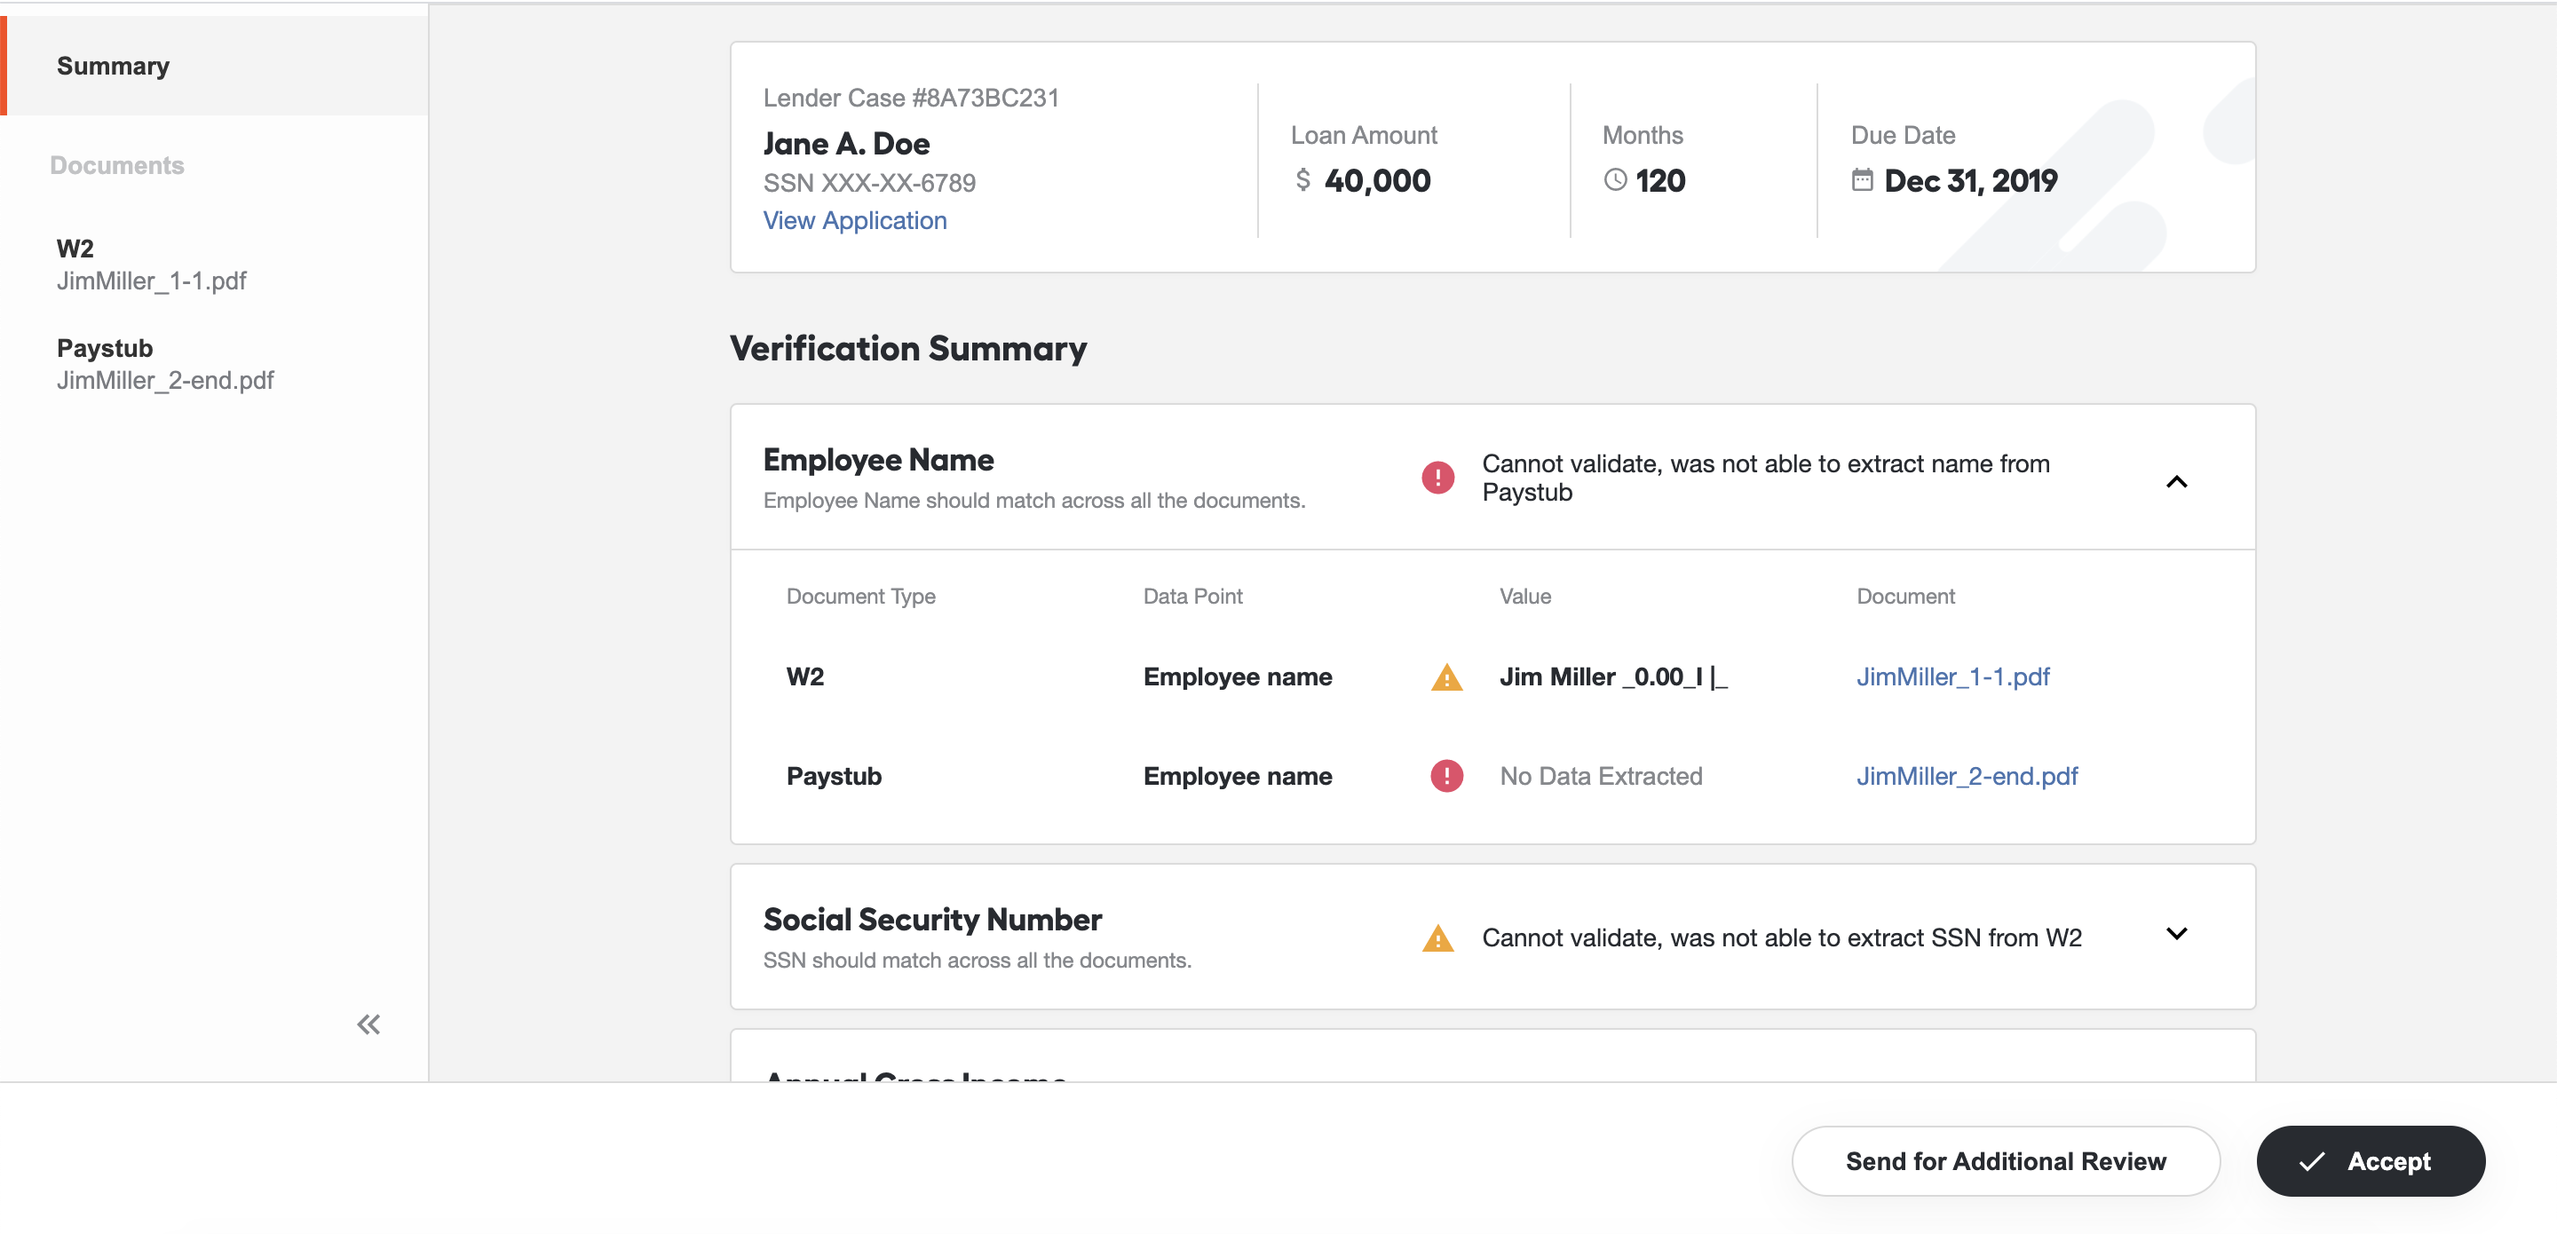The width and height of the screenshot is (2557, 1234).
Task: Click 'Employee Name should match across' description
Action: (1033, 501)
